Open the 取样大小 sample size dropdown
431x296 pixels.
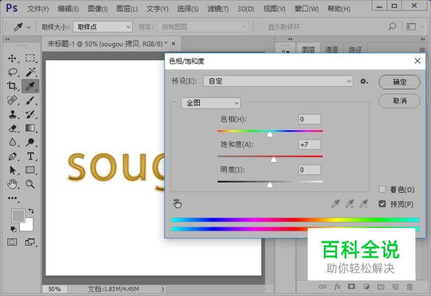[x=103, y=27]
